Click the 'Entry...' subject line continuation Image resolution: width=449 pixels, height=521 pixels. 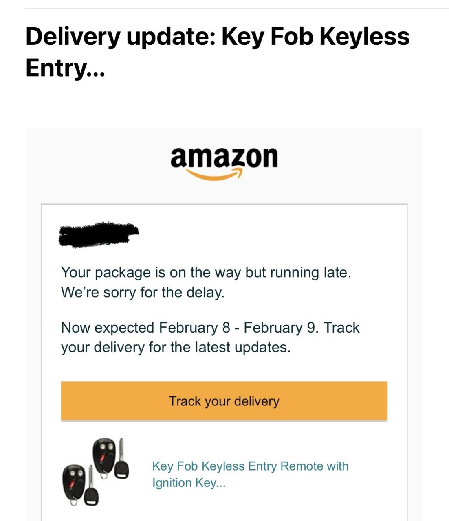[65, 67]
